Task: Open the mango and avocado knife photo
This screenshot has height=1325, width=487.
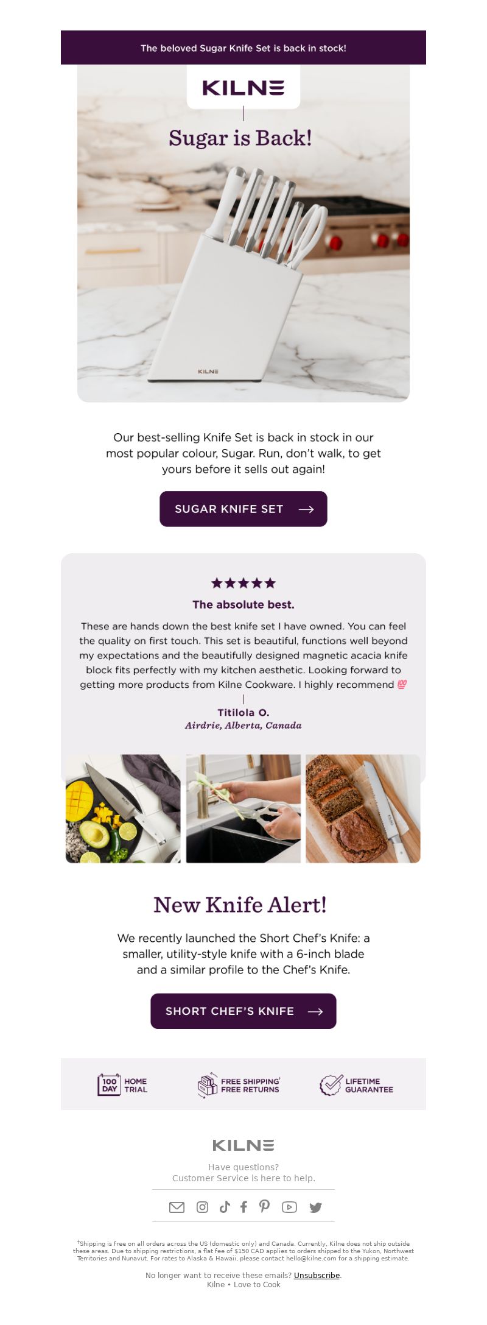Action: [123, 808]
